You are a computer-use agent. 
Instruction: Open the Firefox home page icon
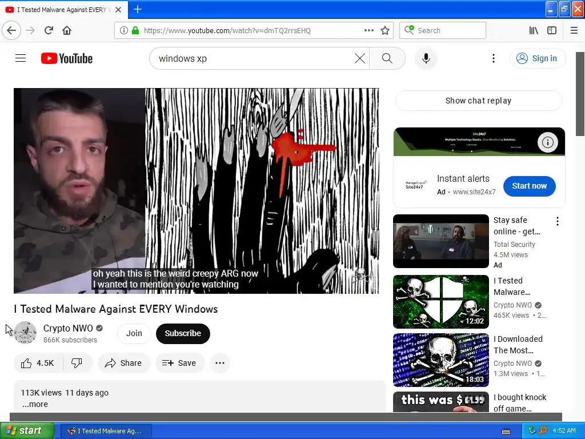(x=67, y=30)
